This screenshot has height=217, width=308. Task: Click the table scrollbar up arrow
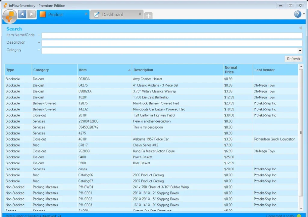pyautogui.click(x=301, y=67)
